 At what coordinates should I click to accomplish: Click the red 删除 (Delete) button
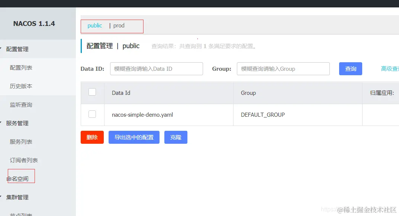pos(92,137)
